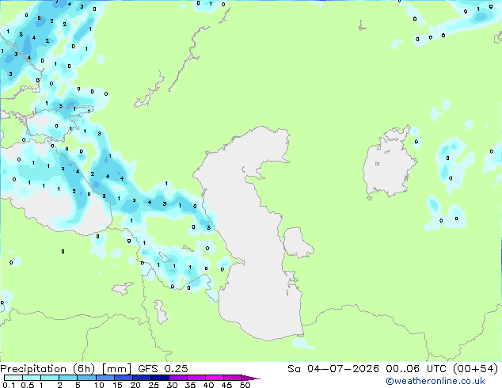Click the over-50 arrow tip of legend

point(251,378)
